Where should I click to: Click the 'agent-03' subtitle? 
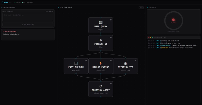[101, 70]
